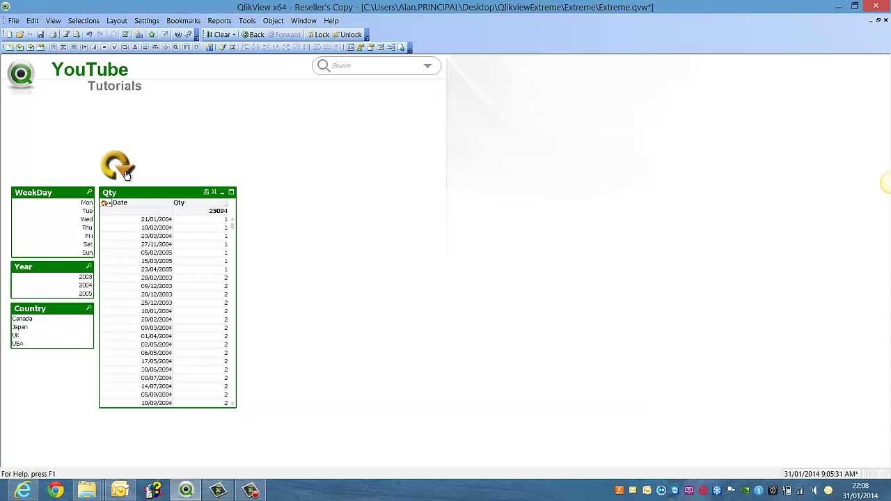The image size is (891, 501).
Task: Click the search field on the sheet
Action: coord(376,65)
